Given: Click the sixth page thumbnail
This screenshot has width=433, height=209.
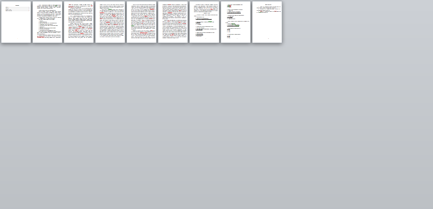Looking at the screenshot, I should click(173, 22).
